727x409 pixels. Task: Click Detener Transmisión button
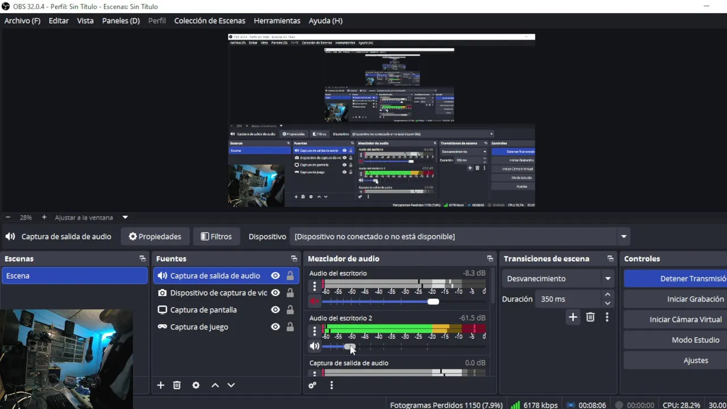pyautogui.click(x=675, y=278)
